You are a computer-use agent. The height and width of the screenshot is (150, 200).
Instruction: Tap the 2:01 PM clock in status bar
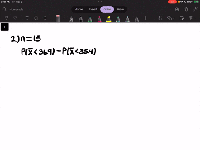point(5,2)
